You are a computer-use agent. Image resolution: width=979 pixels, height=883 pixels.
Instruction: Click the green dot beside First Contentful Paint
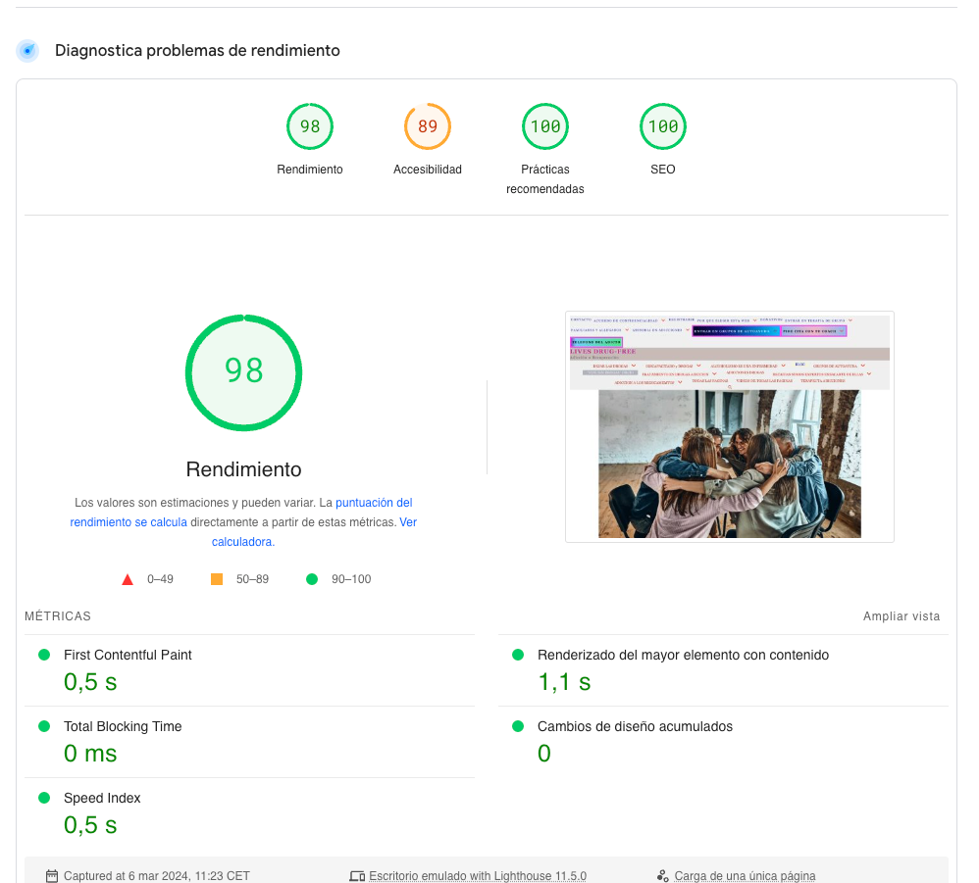[44, 655]
